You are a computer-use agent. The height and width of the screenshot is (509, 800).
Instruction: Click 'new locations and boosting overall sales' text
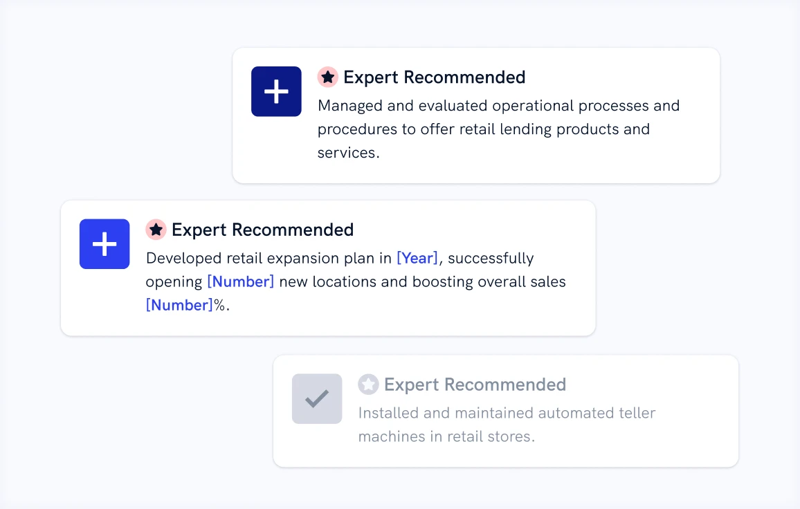422,282
